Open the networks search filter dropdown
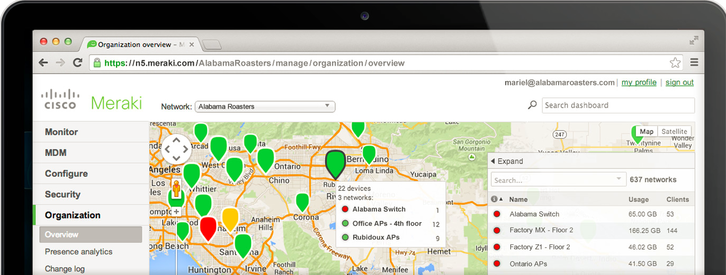Viewport: 726px width, 275px height. [x=619, y=180]
